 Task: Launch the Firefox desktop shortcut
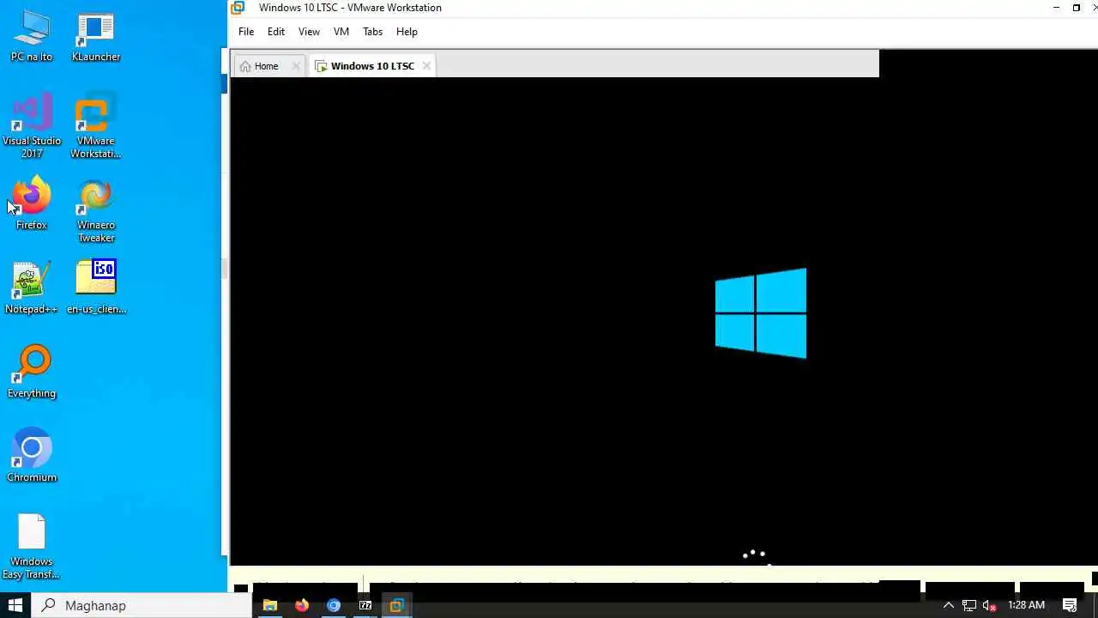pyautogui.click(x=32, y=205)
